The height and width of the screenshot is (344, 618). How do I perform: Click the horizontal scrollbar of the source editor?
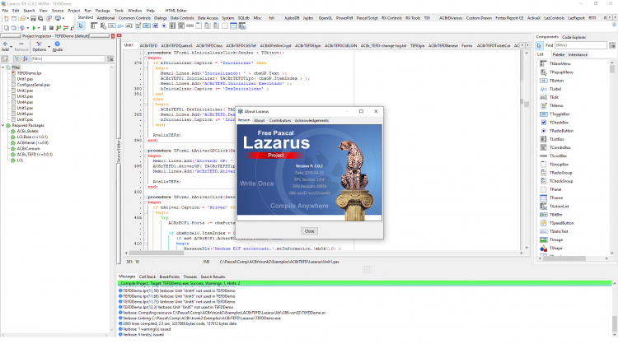(x=324, y=253)
